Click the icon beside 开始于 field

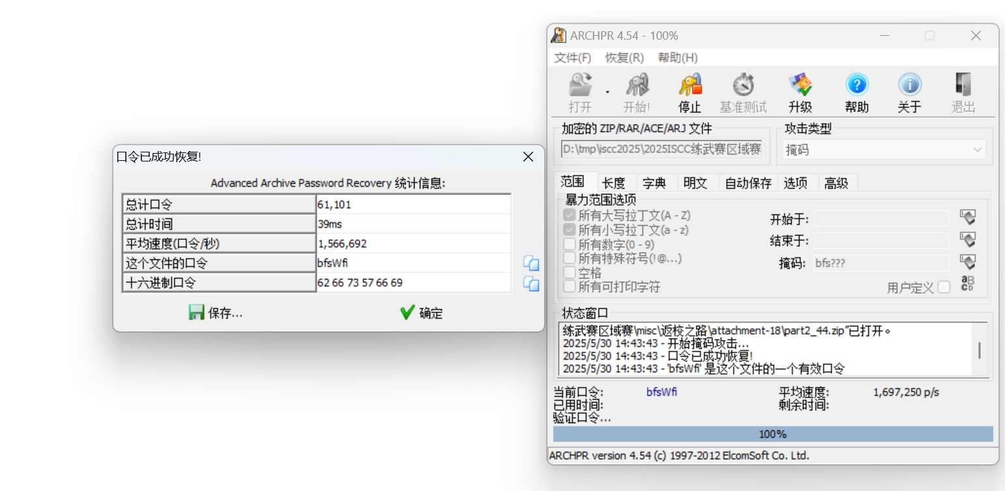(967, 217)
